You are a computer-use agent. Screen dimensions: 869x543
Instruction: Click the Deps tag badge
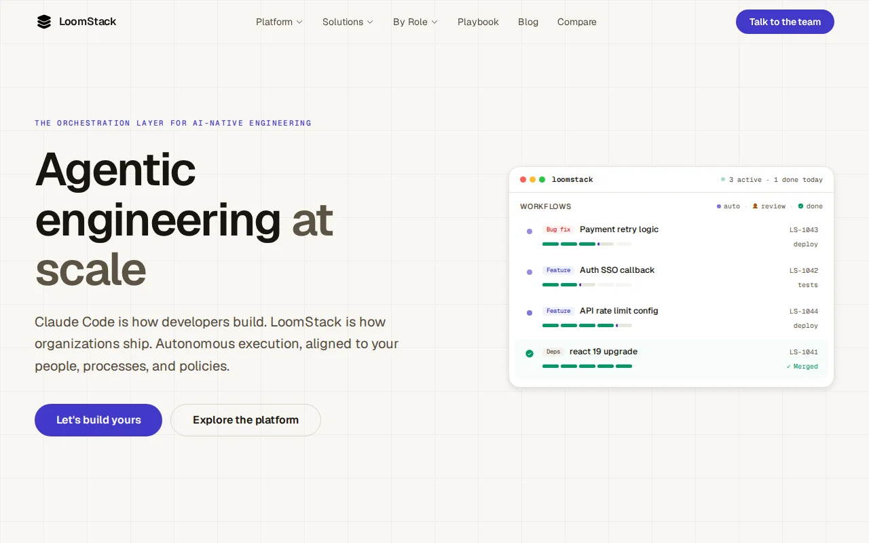(x=553, y=352)
